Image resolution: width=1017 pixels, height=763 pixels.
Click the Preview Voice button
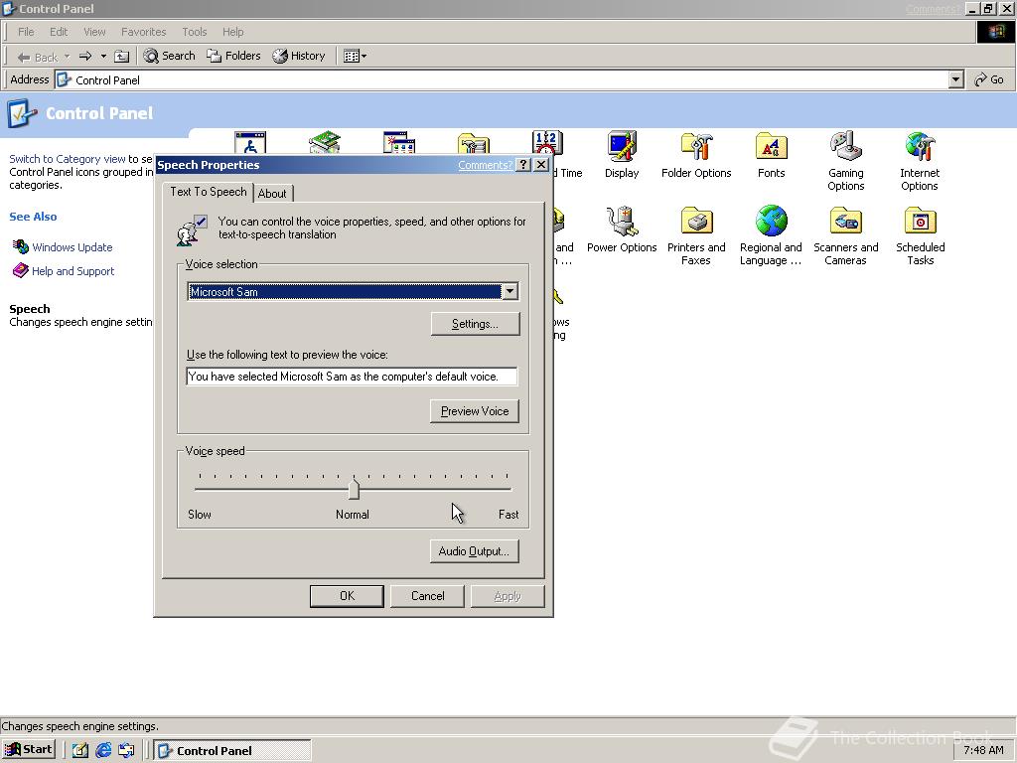474,411
